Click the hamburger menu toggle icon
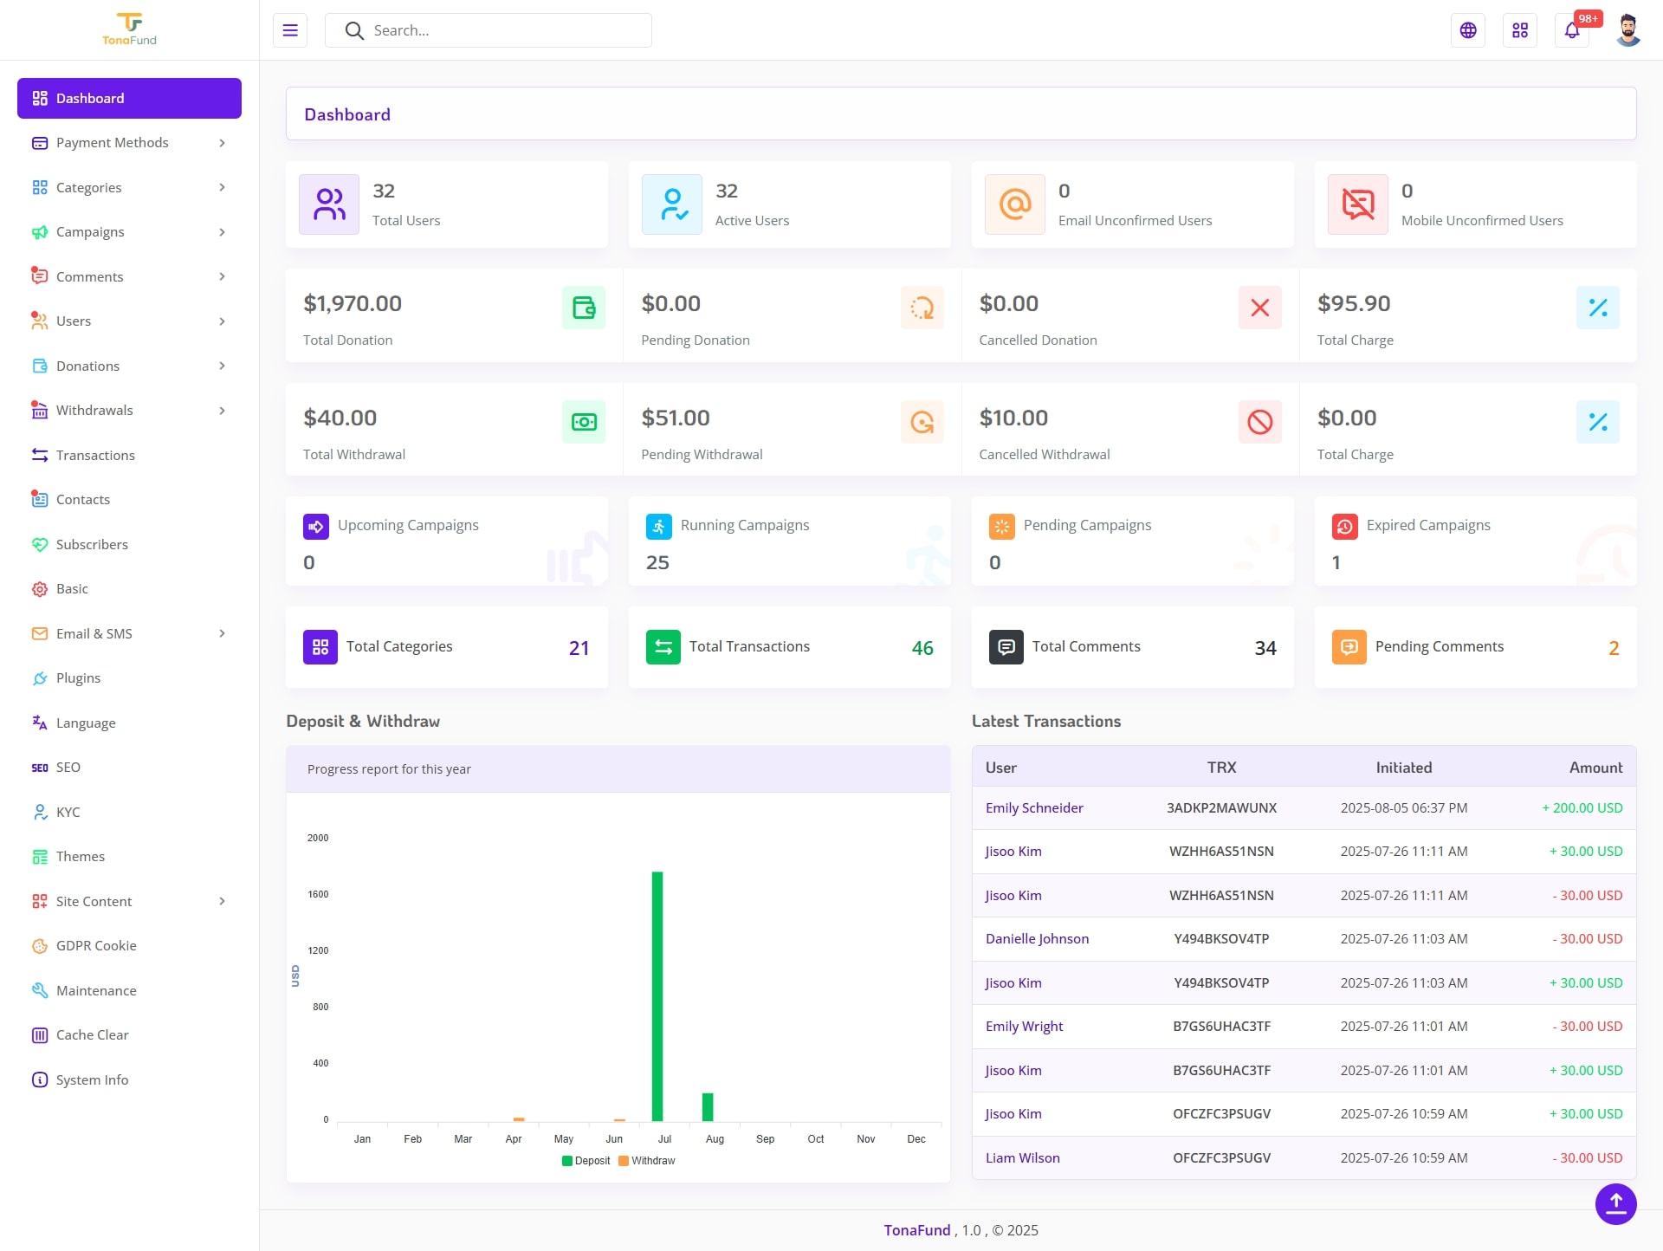1663x1251 pixels. coord(290,30)
